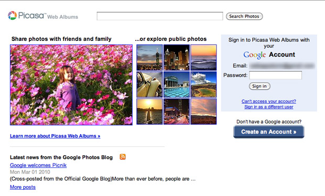This screenshot has height=196, width=325.
Task: Click the Search Photos button
Action: click(244, 16)
